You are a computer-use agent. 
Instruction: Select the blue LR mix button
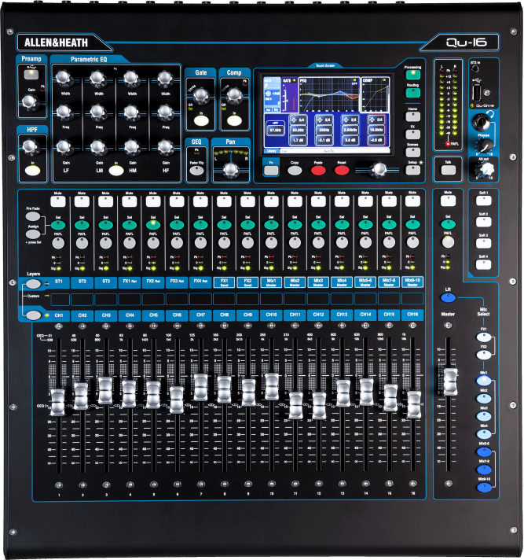click(448, 297)
